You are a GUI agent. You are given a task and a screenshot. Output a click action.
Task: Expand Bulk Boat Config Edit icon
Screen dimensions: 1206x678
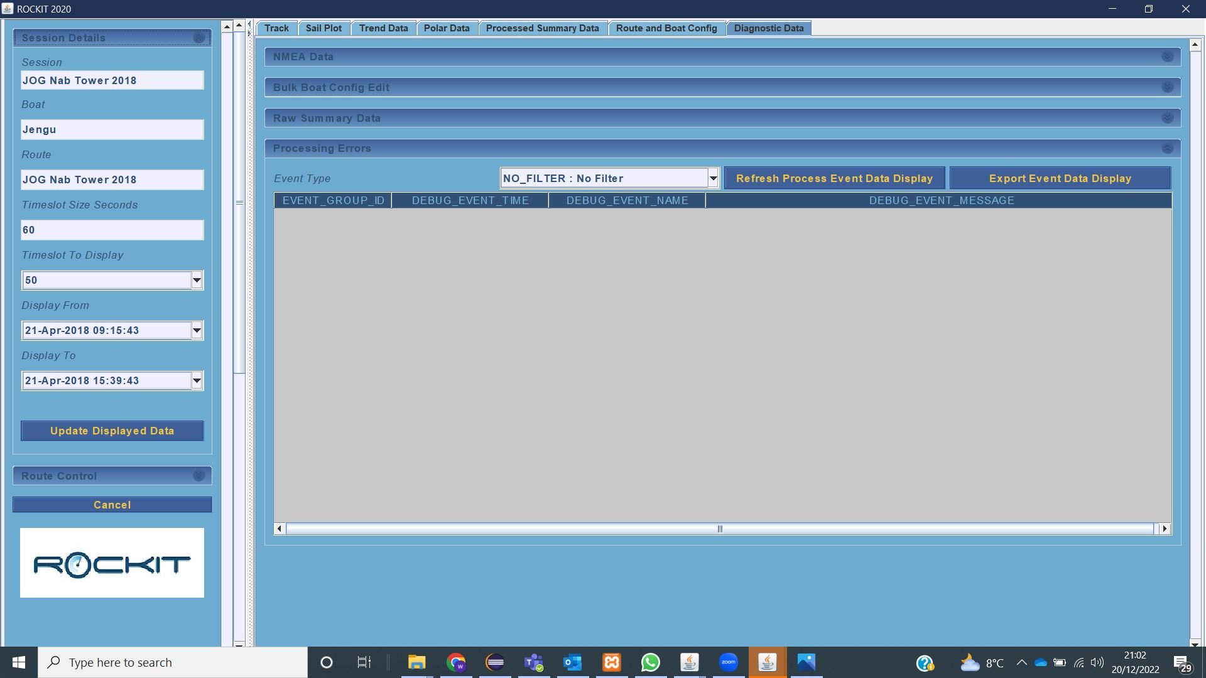[x=1167, y=87]
